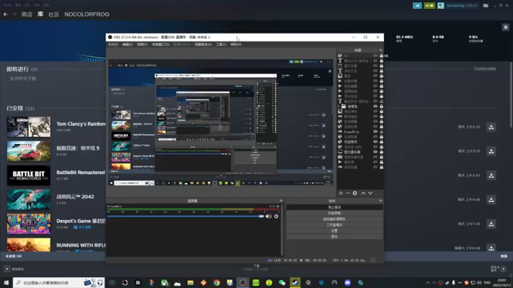This screenshot has height=288, width=513.
Task: Switch to Steam 社区 tab
Action: tap(54, 14)
